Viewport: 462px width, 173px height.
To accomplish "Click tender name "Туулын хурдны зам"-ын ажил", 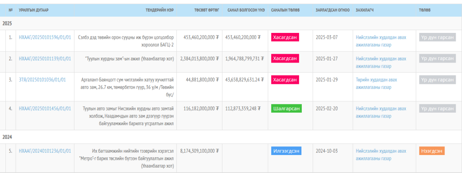I will 129,59.
